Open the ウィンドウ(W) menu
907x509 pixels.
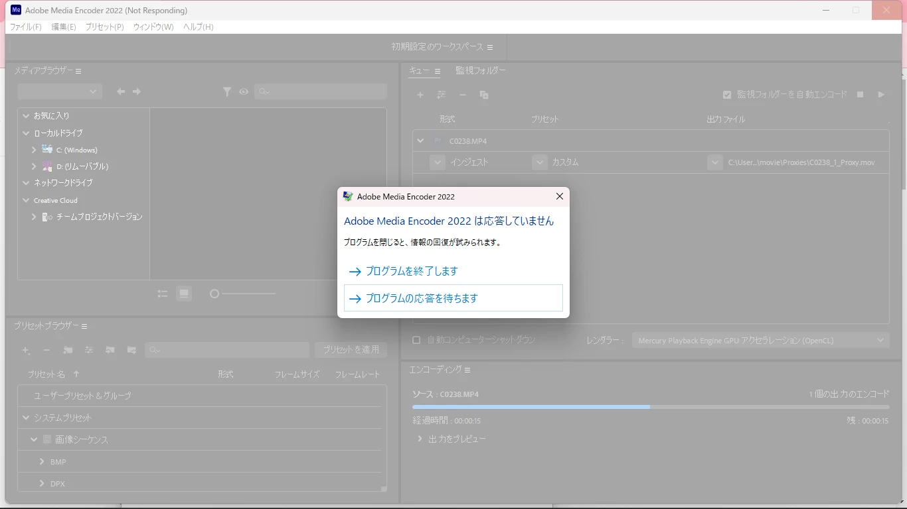(153, 27)
